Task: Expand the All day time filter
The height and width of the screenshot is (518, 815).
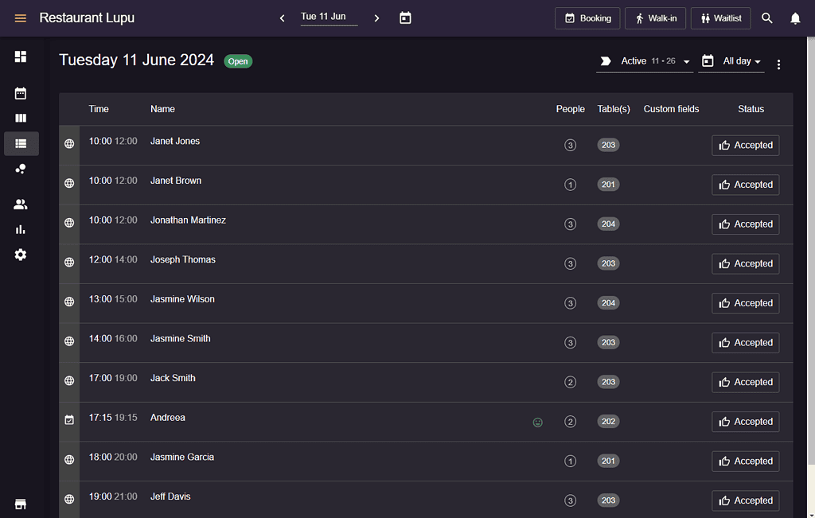Action: pos(731,61)
